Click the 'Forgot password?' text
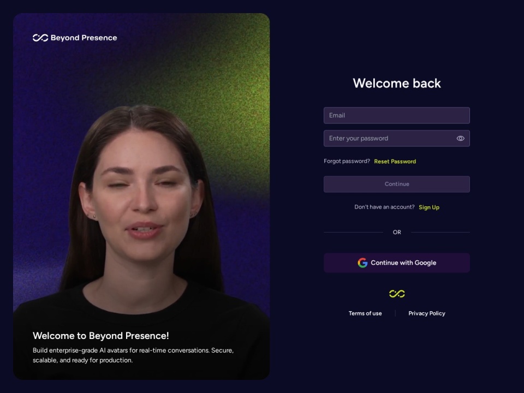 [x=347, y=161]
